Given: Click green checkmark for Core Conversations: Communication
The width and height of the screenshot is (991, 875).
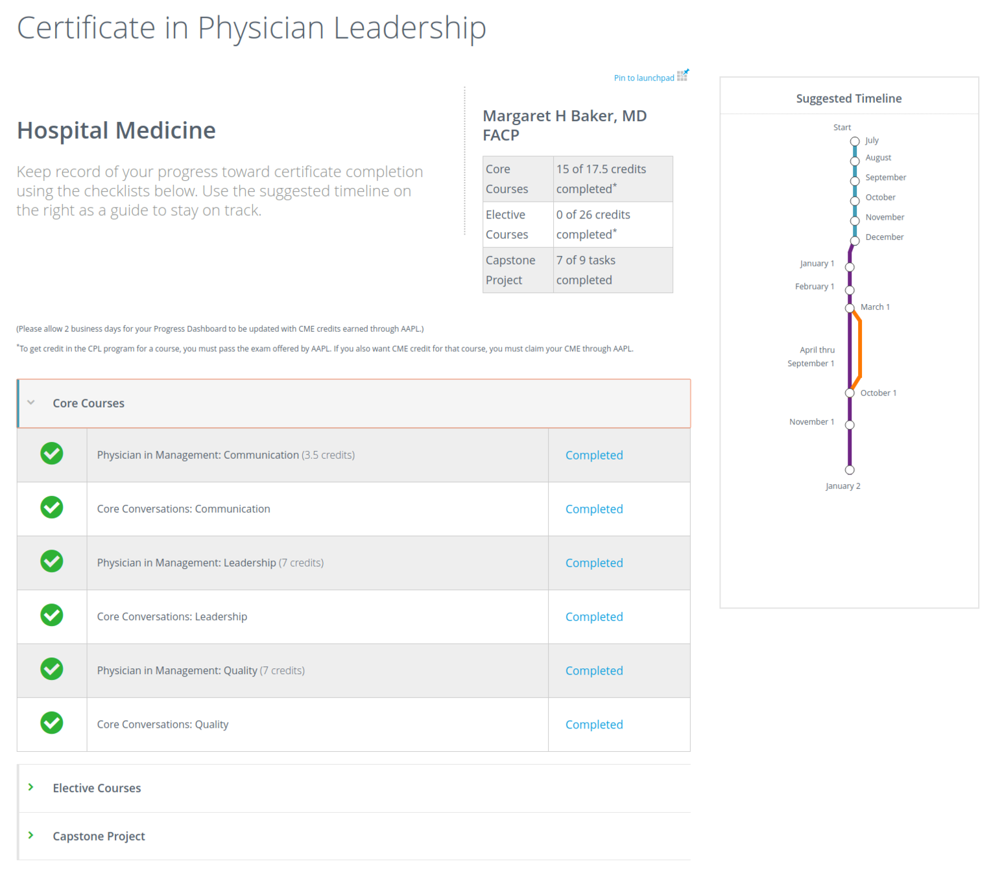Looking at the screenshot, I should (x=52, y=507).
